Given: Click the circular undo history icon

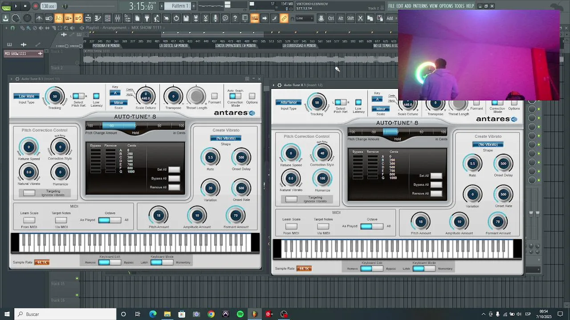Looking at the screenshot, I should tap(176, 18).
